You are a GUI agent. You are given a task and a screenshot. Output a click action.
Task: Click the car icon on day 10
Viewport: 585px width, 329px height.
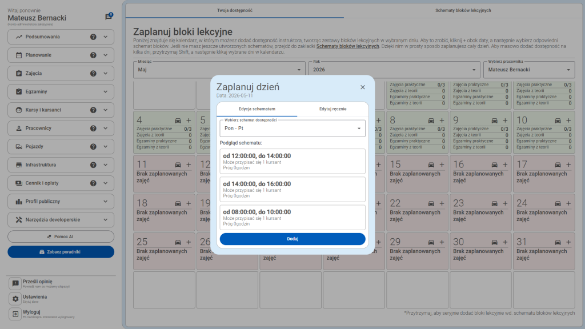pos(557,121)
